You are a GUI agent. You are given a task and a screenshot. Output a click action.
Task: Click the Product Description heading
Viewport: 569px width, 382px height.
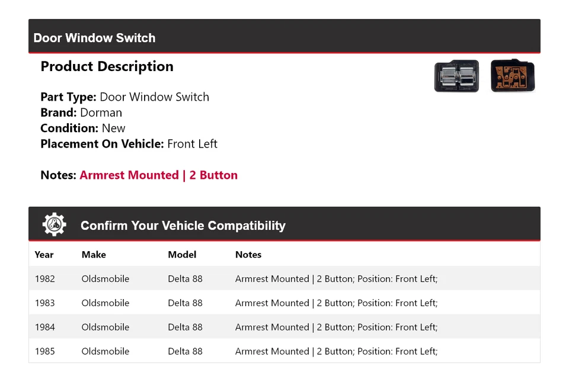(107, 66)
